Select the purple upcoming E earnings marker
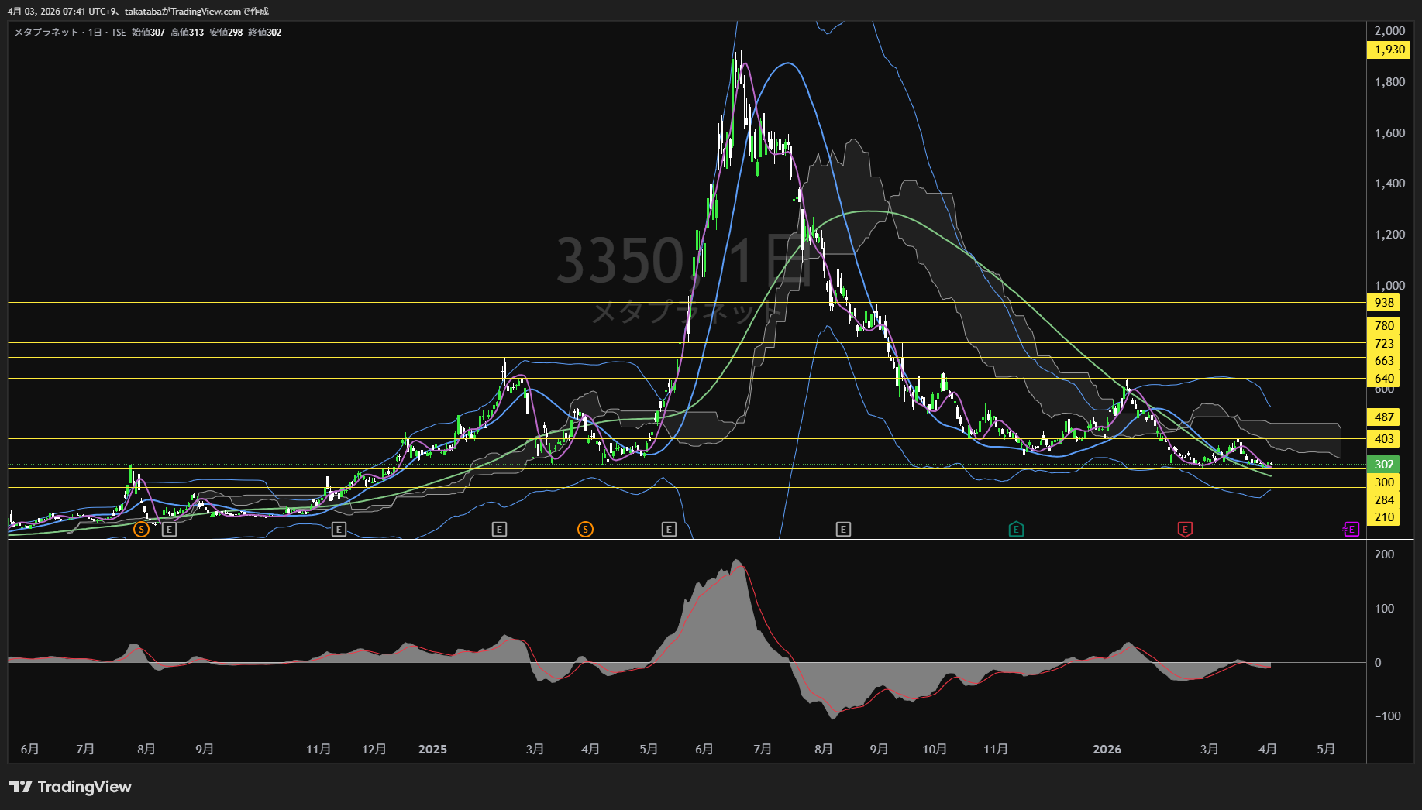Viewport: 1422px width, 810px height. coord(1351,530)
